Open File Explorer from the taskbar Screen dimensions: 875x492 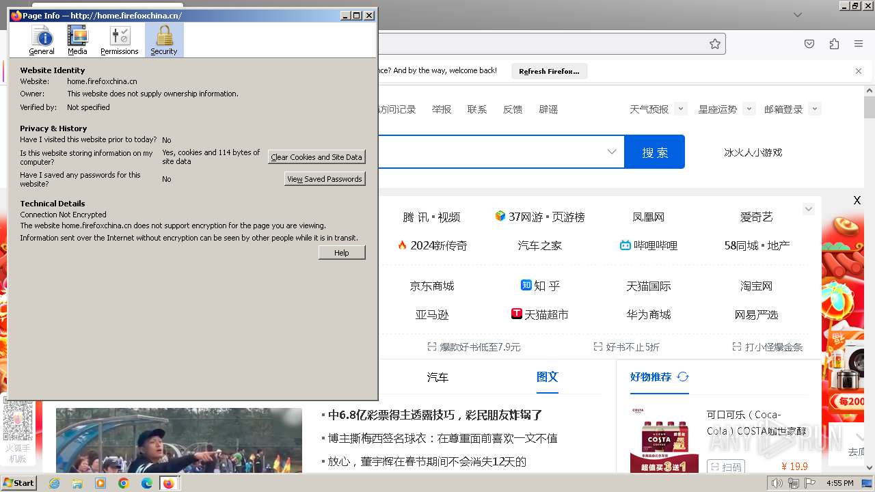[77, 483]
